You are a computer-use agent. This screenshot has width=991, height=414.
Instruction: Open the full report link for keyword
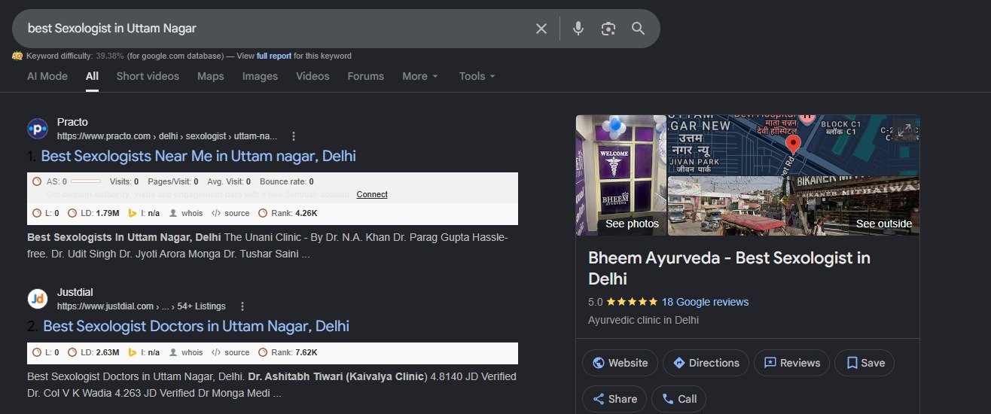click(275, 56)
